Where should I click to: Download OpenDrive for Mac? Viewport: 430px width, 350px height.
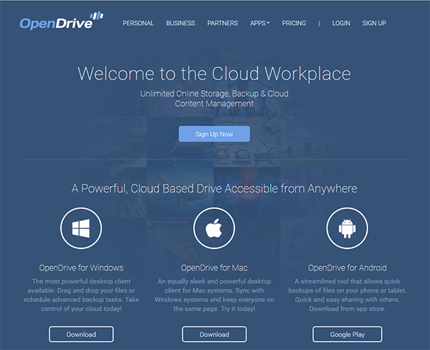[x=214, y=334]
